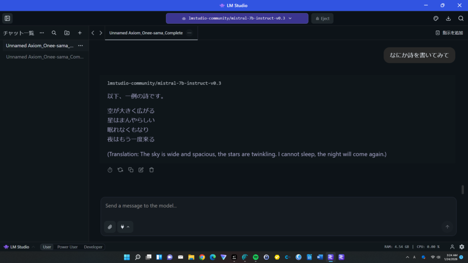Open chat options for the selected sidebar chat
The height and width of the screenshot is (263, 468).
(80, 46)
